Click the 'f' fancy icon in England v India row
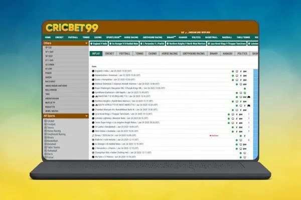Image resolution: width=301 pixels, height=200 pixels. [241, 71]
